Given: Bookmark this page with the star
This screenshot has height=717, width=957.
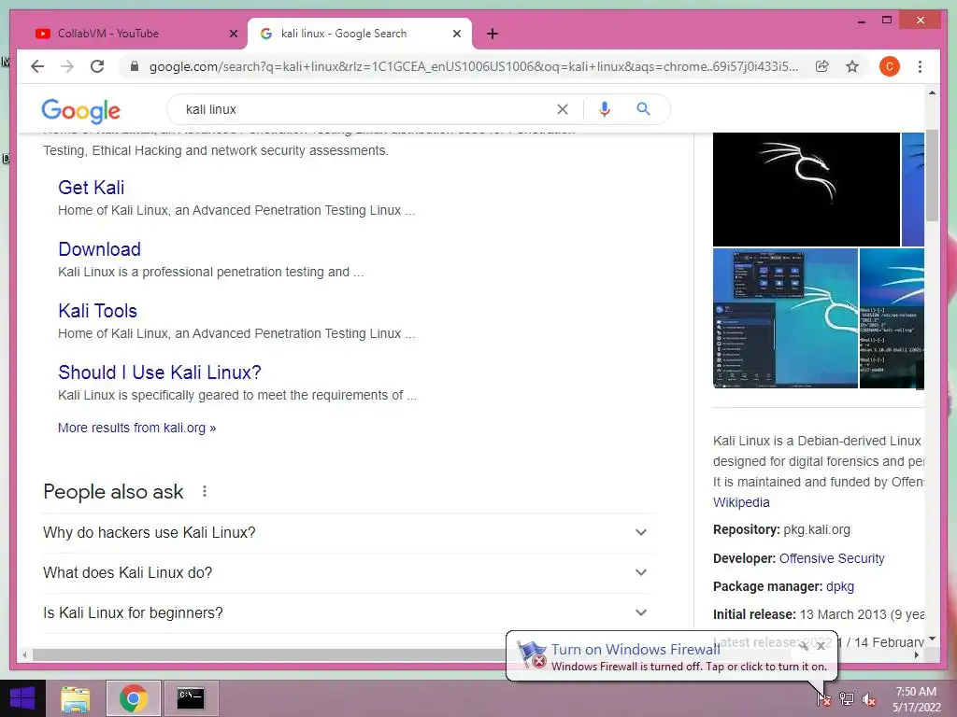Looking at the screenshot, I should pos(852,66).
